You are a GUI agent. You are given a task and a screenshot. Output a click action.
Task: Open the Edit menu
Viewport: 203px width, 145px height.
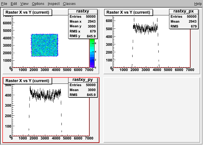point(14,3)
